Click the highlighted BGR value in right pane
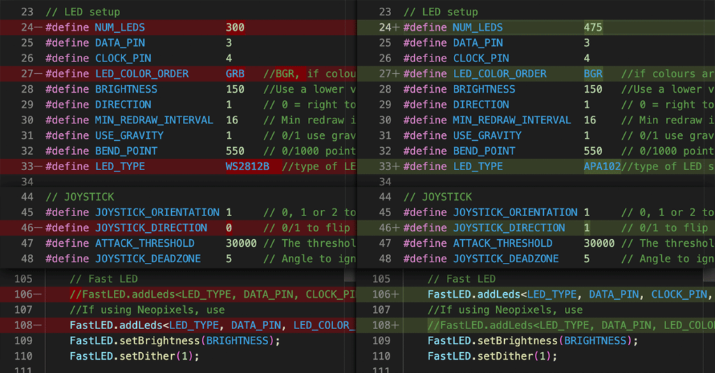 point(593,74)
